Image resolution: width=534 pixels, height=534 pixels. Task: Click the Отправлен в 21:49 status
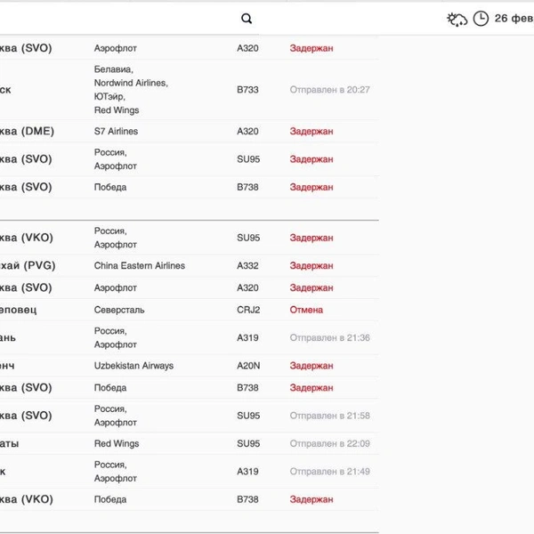point(329,472)
